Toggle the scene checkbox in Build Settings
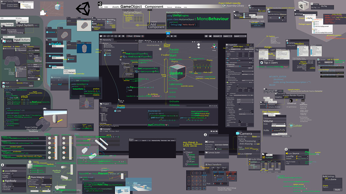Image resolution: width=346 pixels, height=194 pixels. (324, 180)
